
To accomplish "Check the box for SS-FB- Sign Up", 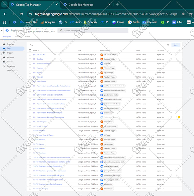I will [30, 144].
